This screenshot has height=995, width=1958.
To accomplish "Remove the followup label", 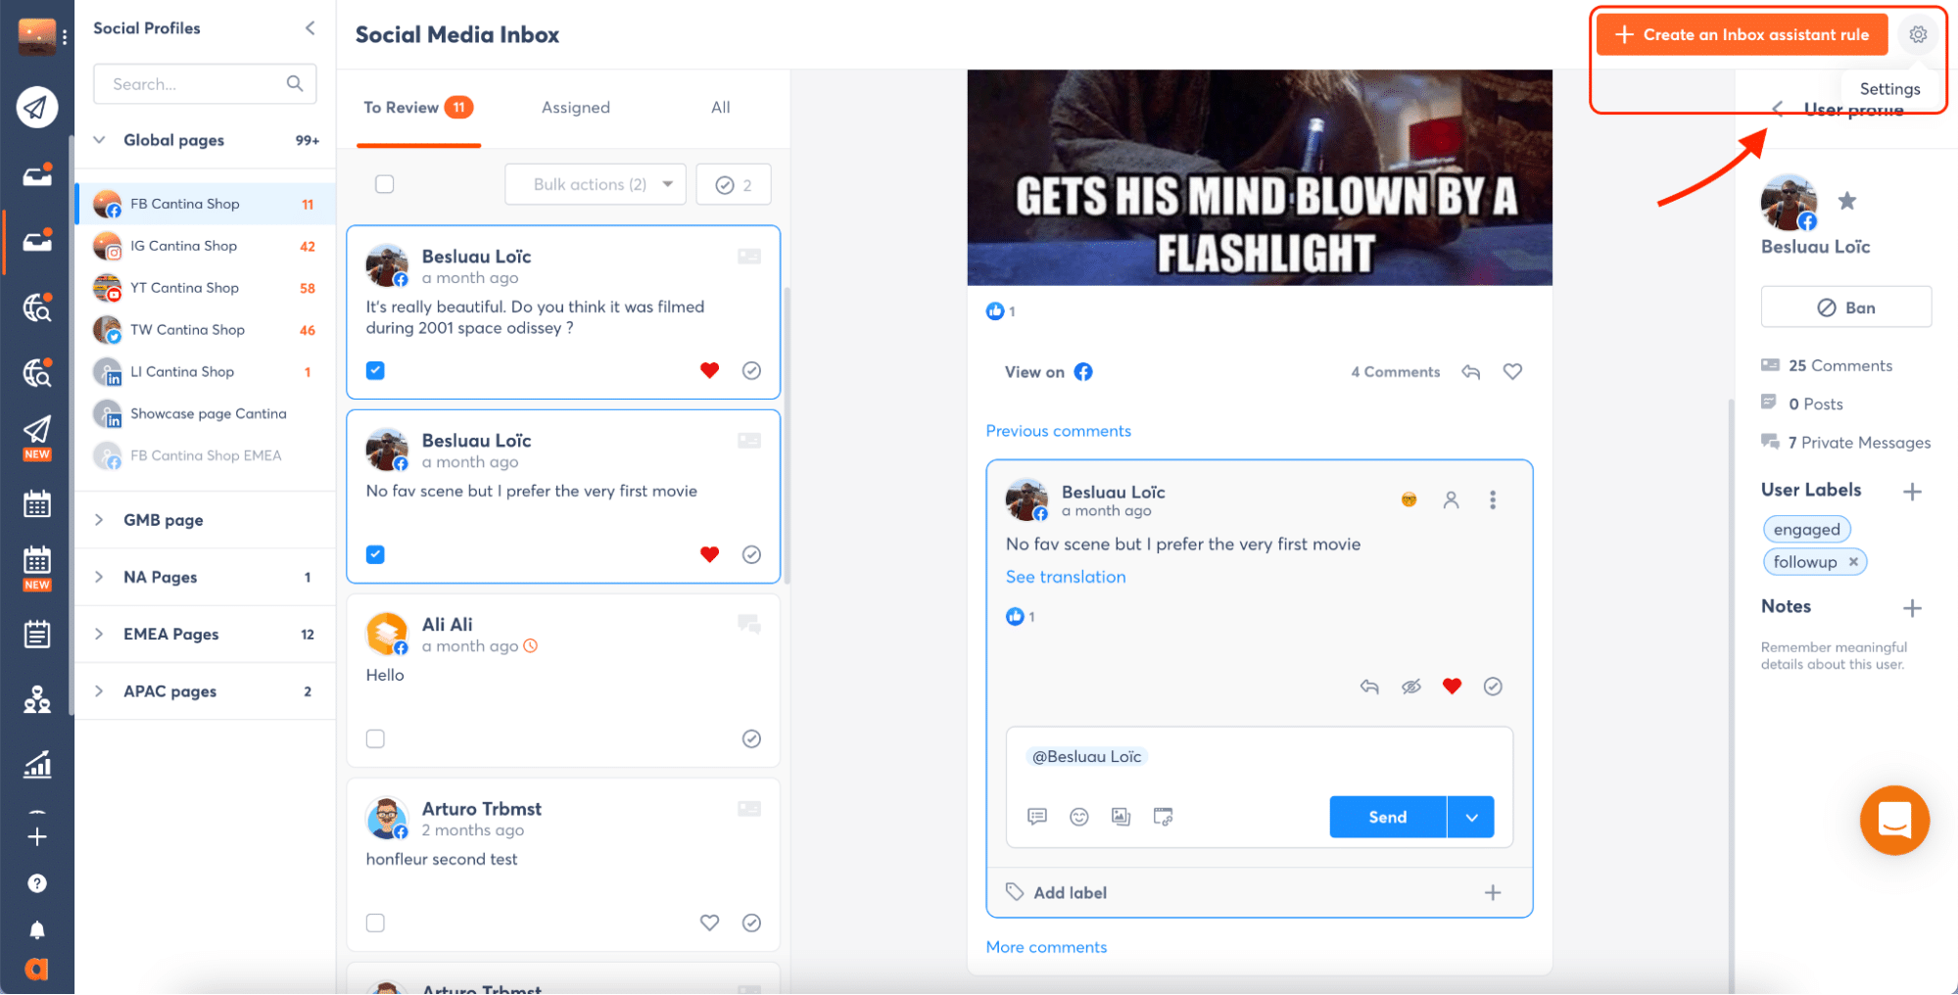I will click(x=1853, y=562).
